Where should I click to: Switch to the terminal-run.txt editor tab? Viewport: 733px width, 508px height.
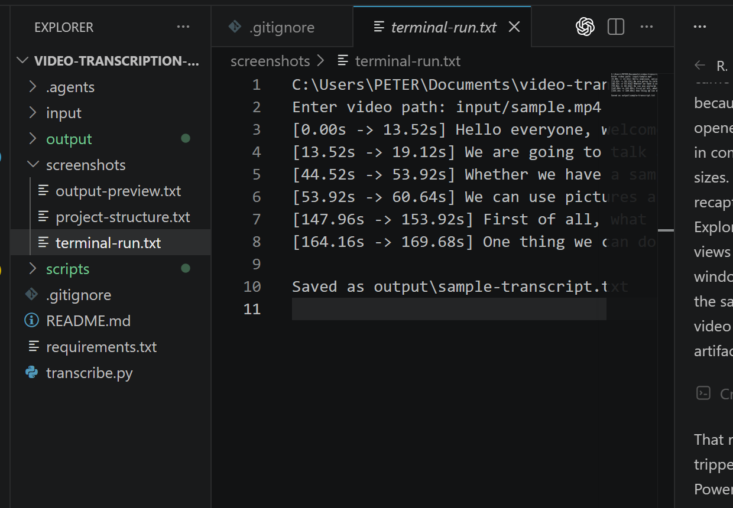point(443,27)
